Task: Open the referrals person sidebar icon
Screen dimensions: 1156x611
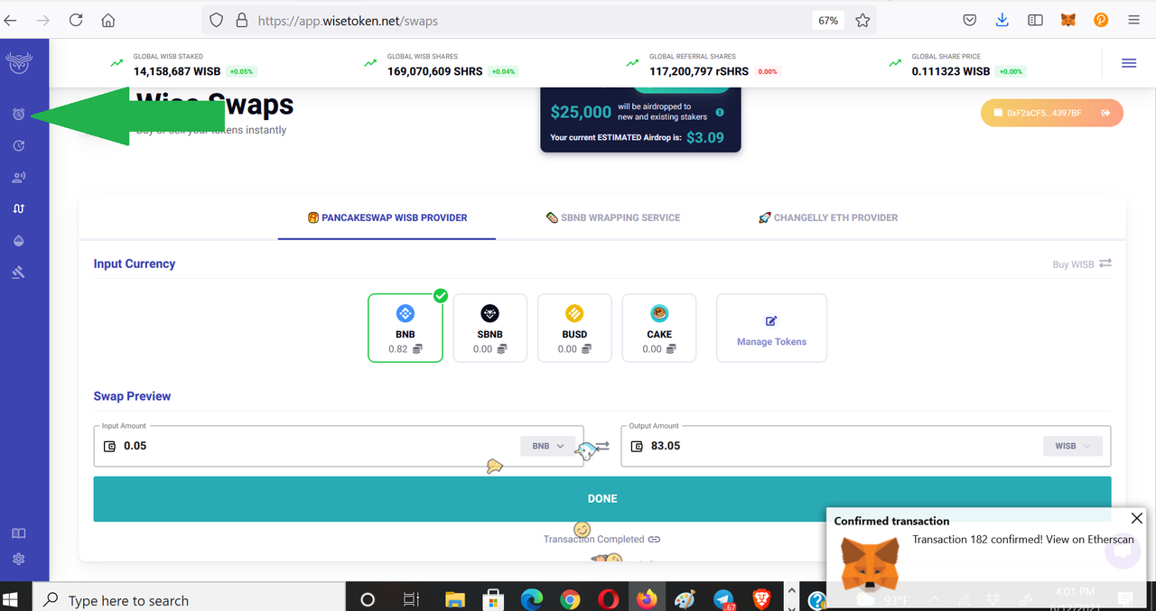Action: point(18,177)
